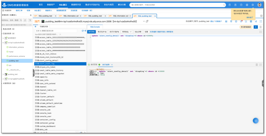The image size is (266, 136).
Task: Switch to the 执行历史 tab
Action: pyautogui.click(x=94, y=65)
